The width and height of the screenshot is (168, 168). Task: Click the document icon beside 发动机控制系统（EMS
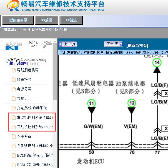[x=14, y=118]
